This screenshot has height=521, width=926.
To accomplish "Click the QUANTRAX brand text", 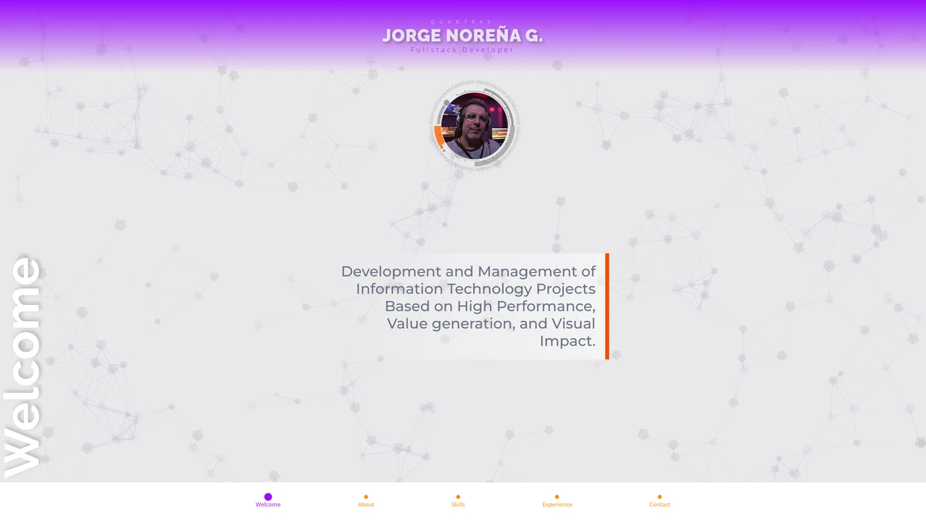I will pyautogui.click(x=462, y=22).
